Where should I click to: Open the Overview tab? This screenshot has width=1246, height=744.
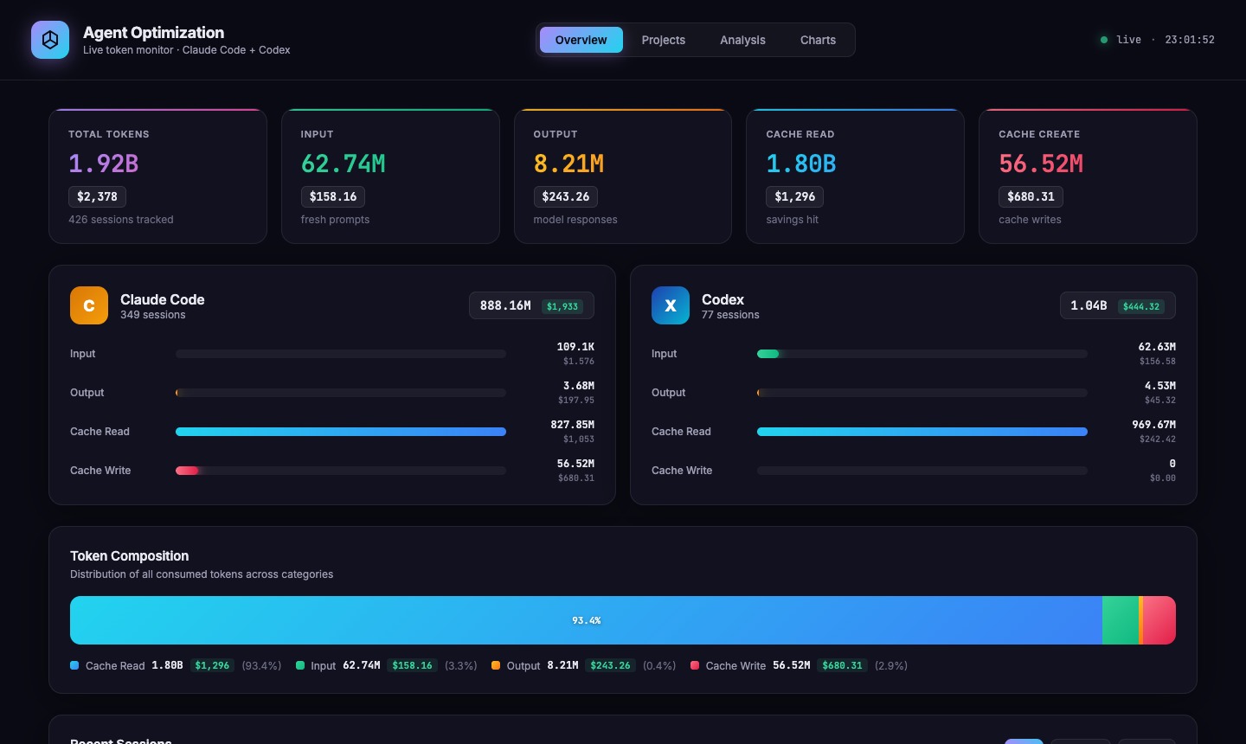pos(581,40)
